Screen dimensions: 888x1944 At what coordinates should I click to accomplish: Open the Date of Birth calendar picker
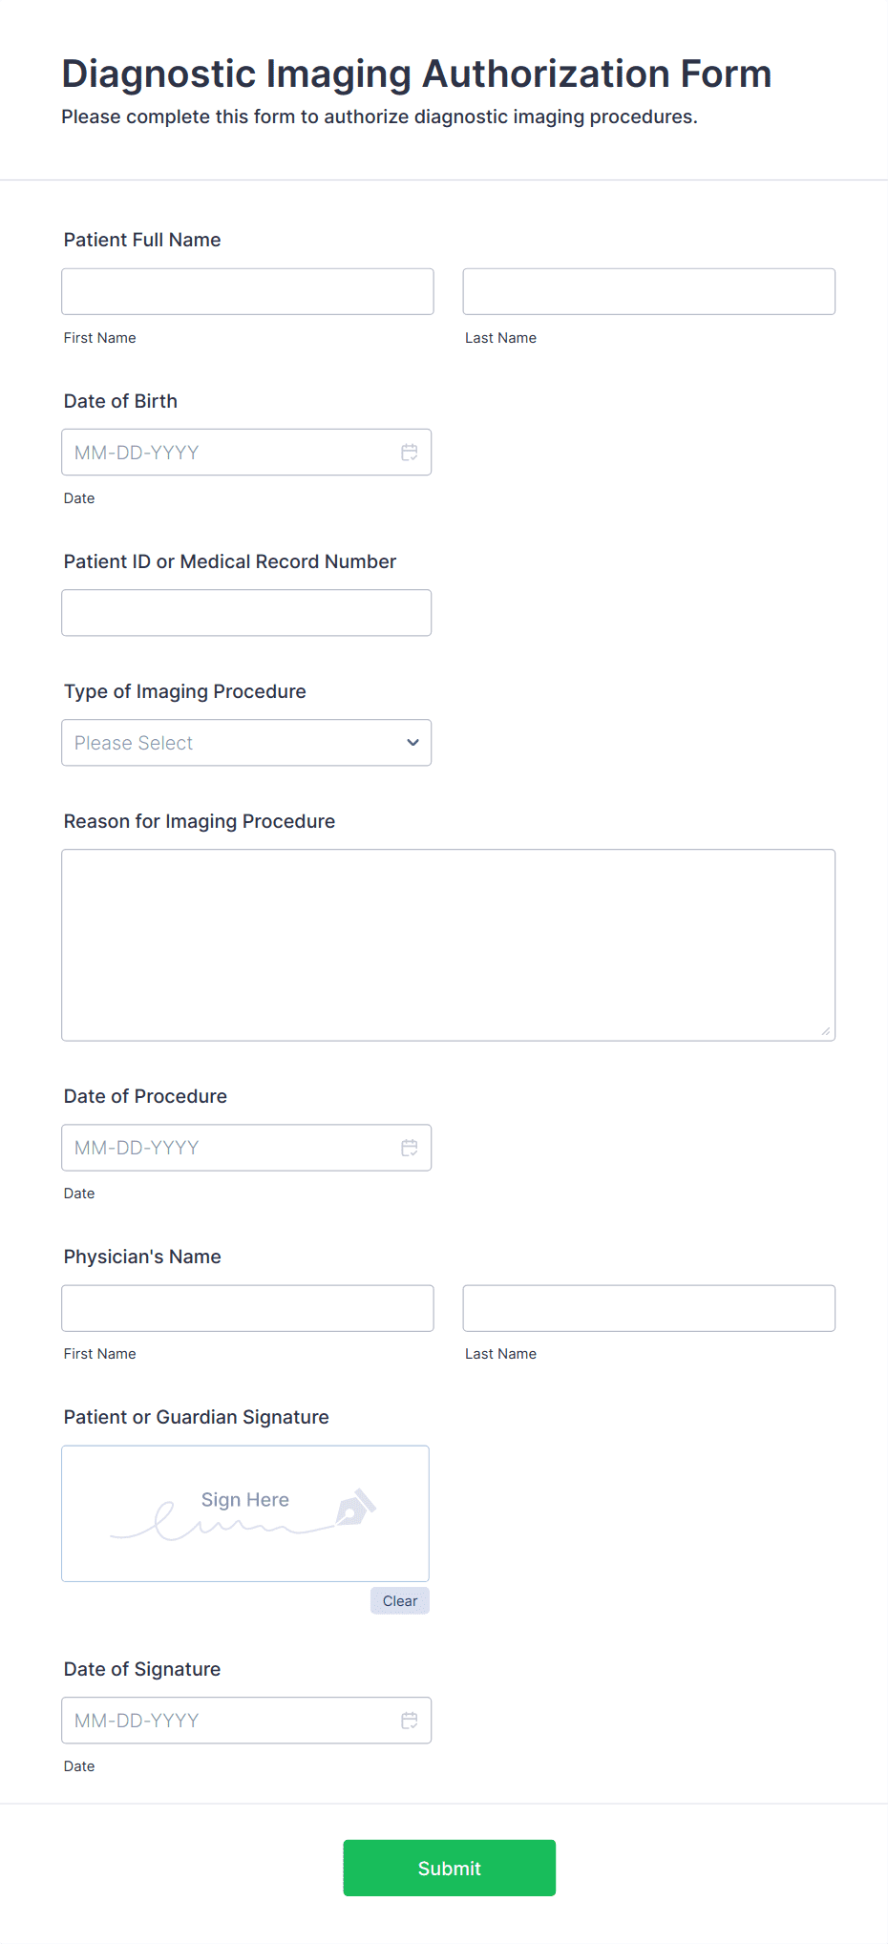click(x=410, y=452)
